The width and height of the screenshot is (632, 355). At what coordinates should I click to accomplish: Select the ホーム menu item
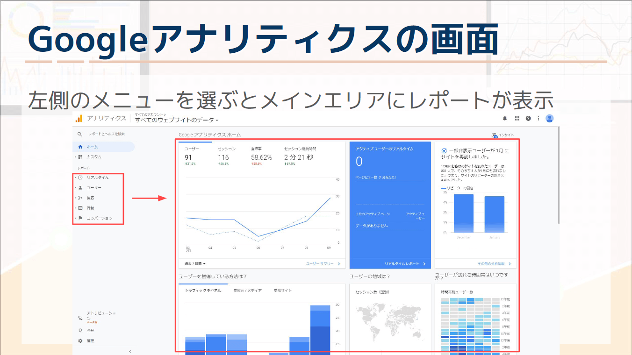coord(104,147)
